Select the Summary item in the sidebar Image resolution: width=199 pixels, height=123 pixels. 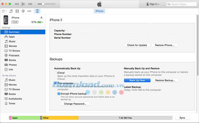(14, 32)
